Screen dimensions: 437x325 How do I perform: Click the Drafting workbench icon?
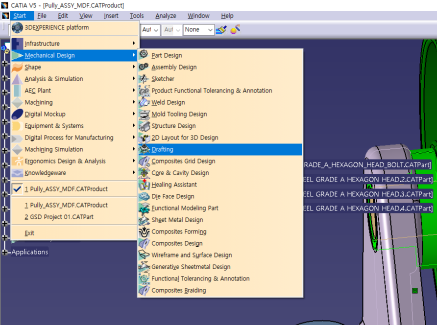pyautogui.click(x=144, y=149)
